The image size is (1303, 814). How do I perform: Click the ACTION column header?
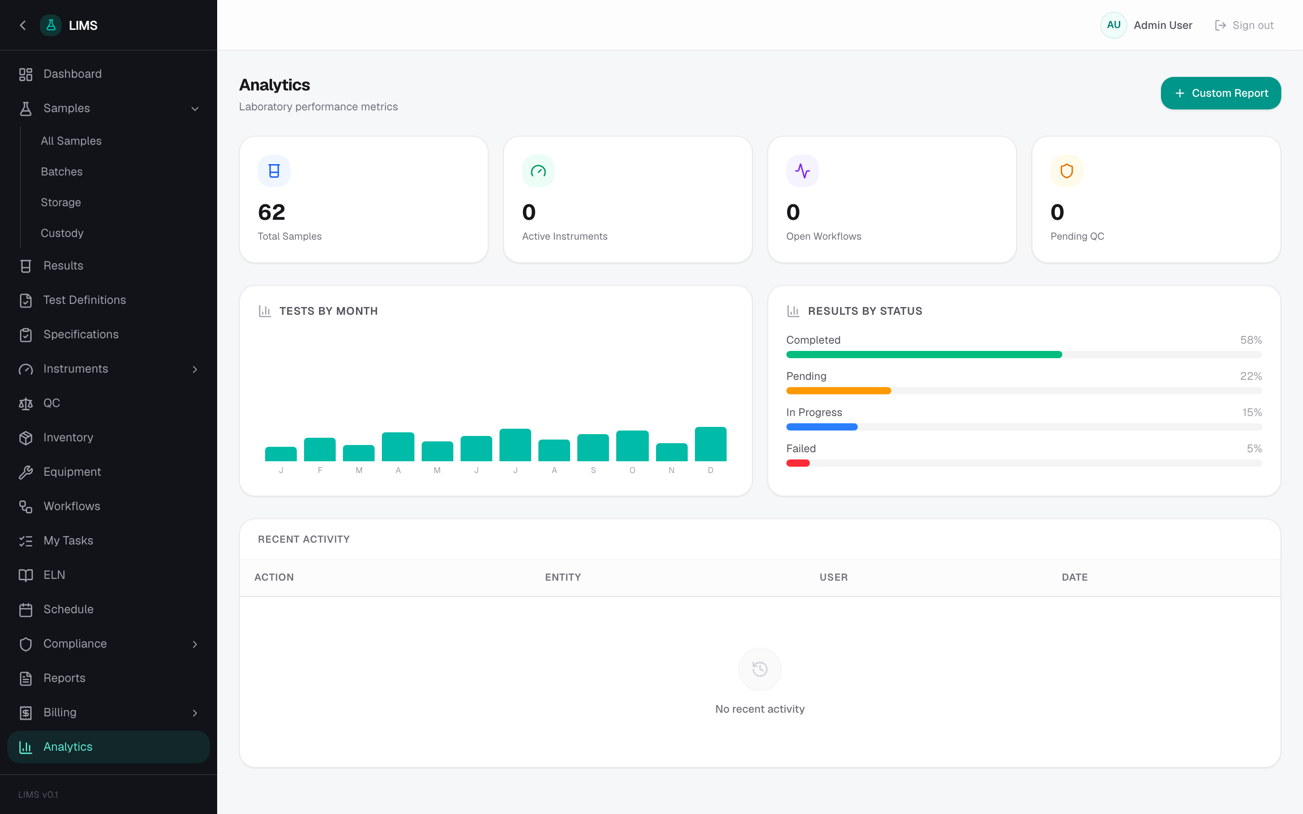(x=274, y=577)
